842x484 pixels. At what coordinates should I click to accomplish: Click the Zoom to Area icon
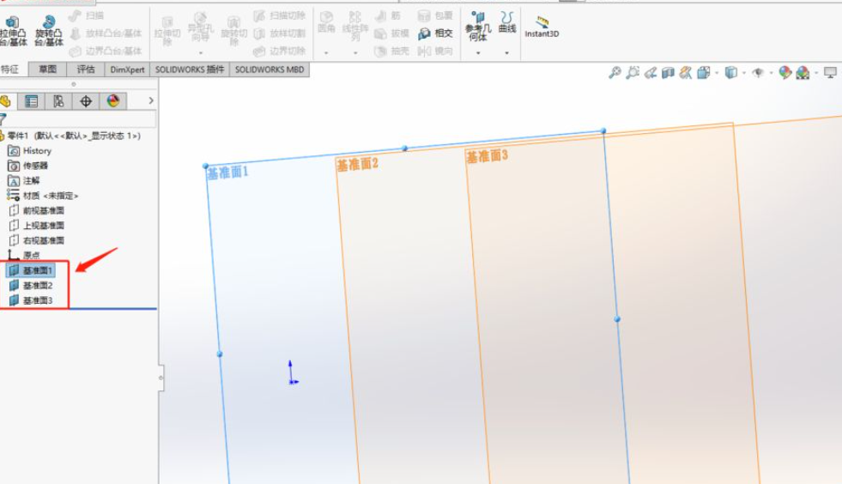633,73
